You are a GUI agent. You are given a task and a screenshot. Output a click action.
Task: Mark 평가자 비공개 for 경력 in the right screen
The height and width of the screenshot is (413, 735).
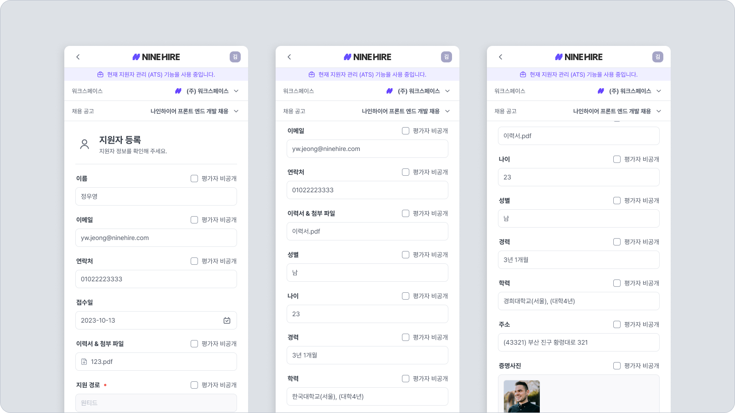617,242
